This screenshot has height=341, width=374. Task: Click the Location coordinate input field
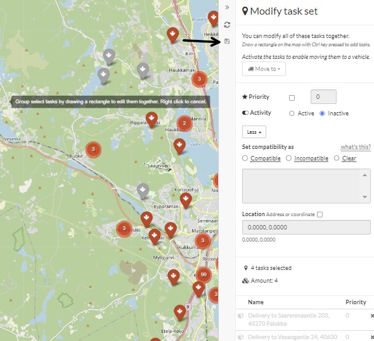pos(306,228)
